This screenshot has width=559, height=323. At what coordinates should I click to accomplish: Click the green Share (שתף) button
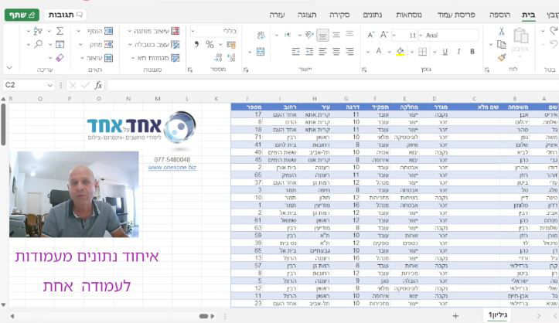22,15
